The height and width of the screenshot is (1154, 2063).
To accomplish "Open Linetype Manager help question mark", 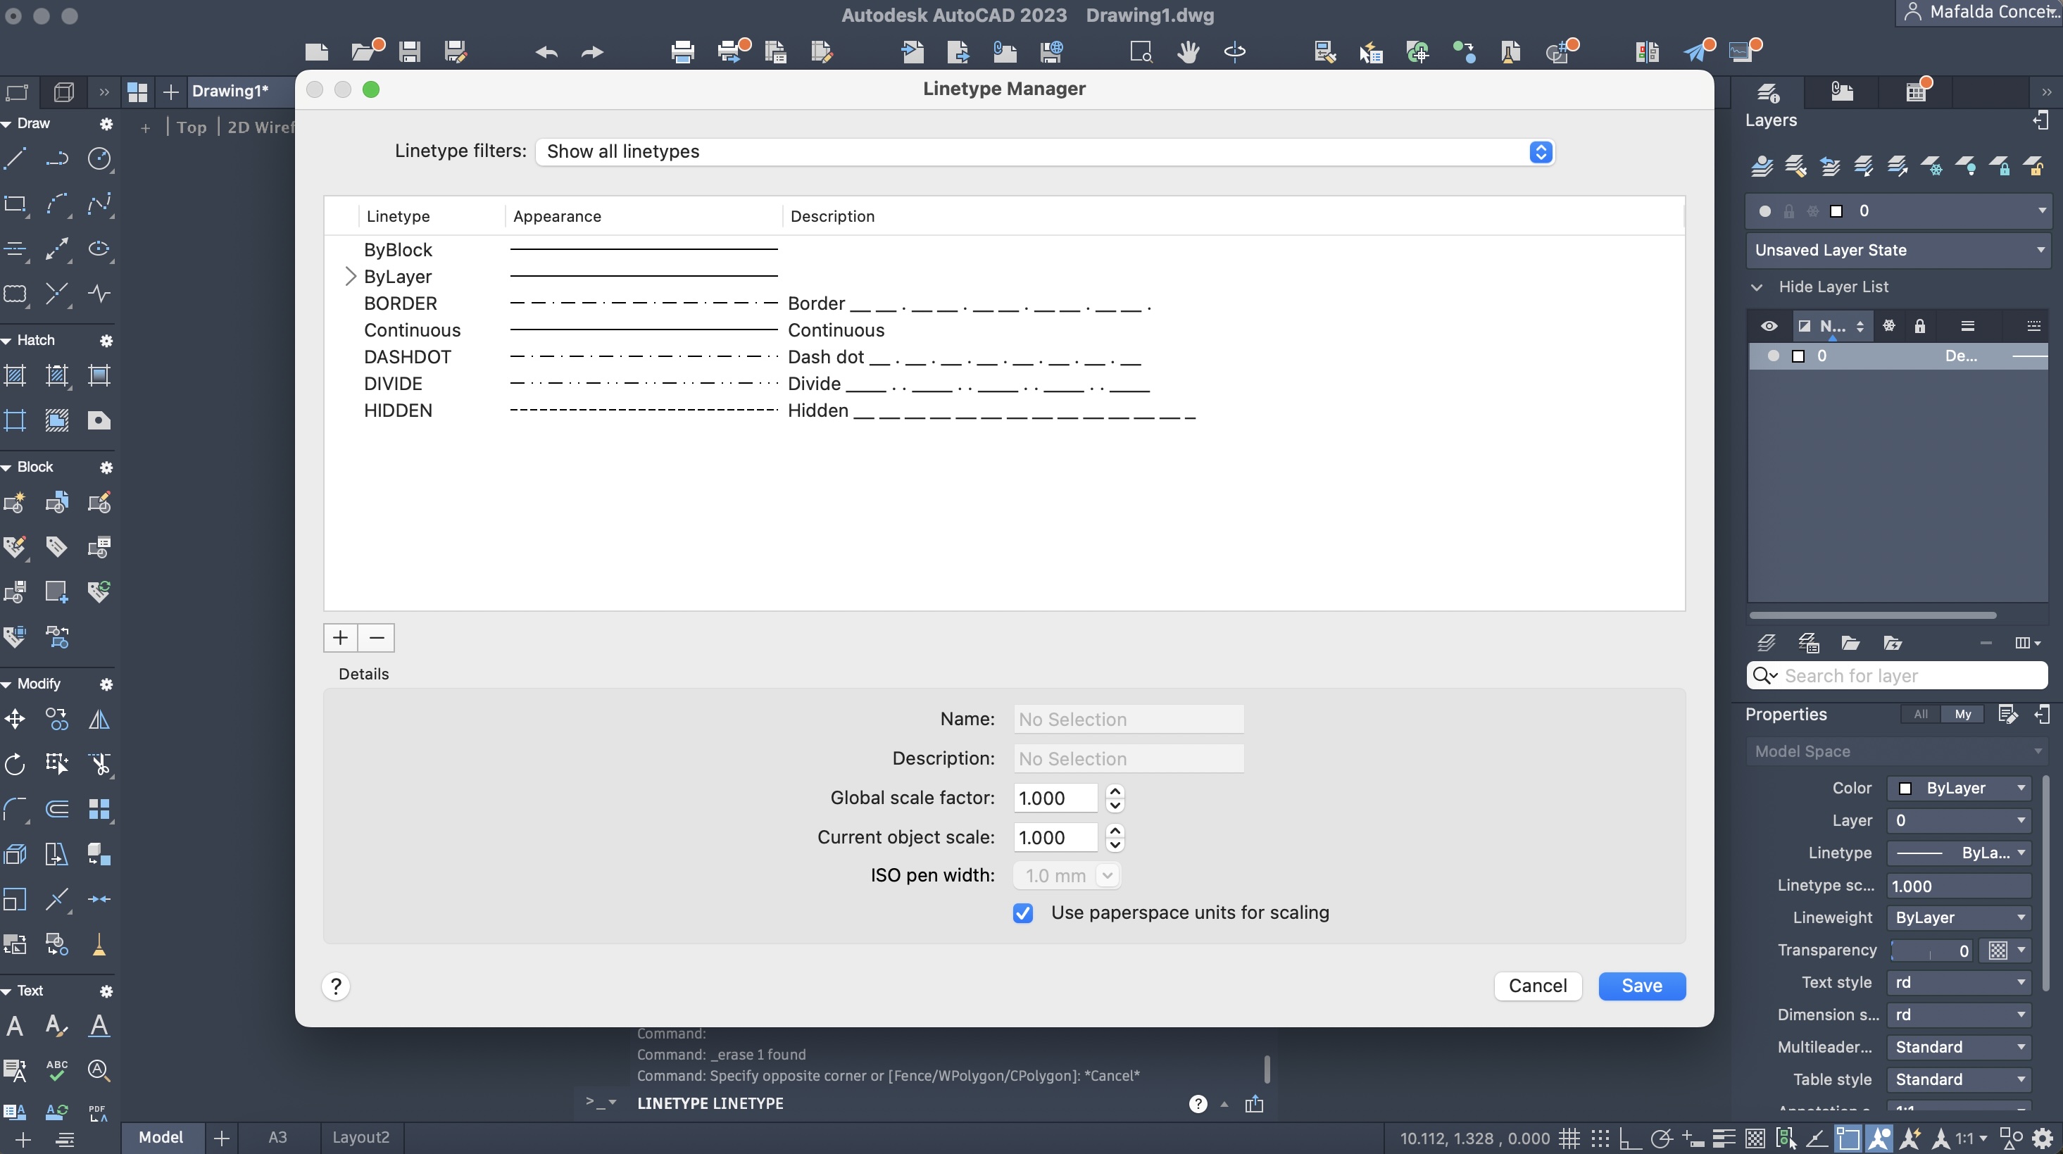I will tap(337, 986).
